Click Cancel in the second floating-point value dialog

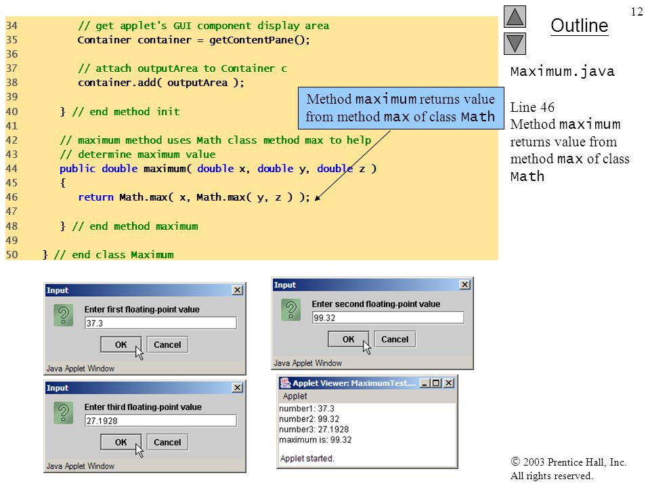tap(395, 339)
